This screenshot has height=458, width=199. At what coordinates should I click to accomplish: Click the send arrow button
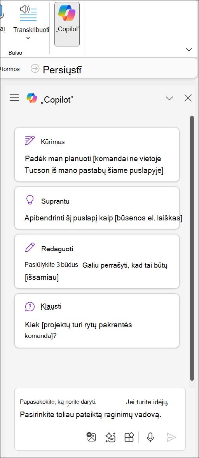pos(171,437)
